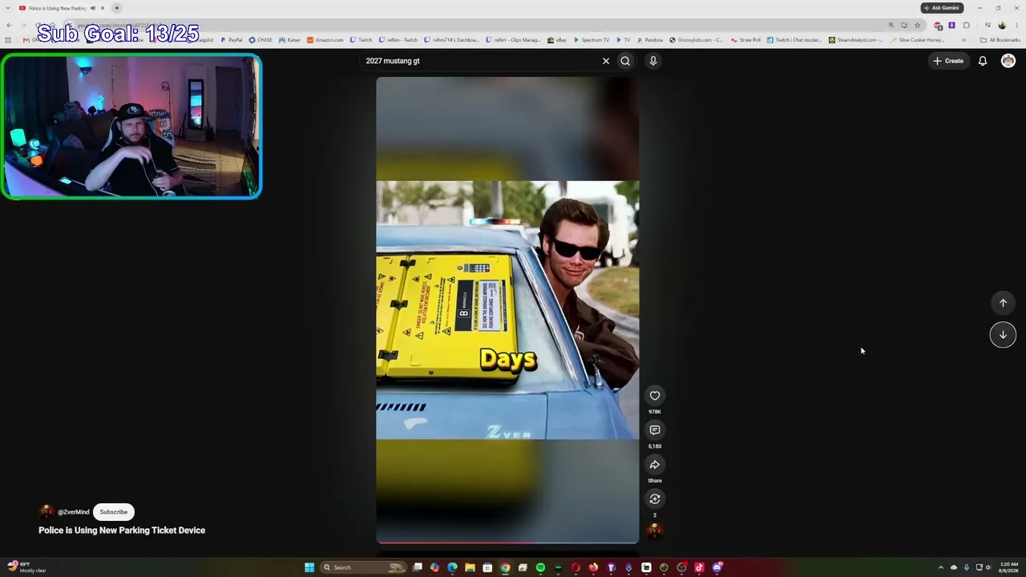1026x577 pixels.
Task: Open the Windows Start menu
Action: coord(309,567)
